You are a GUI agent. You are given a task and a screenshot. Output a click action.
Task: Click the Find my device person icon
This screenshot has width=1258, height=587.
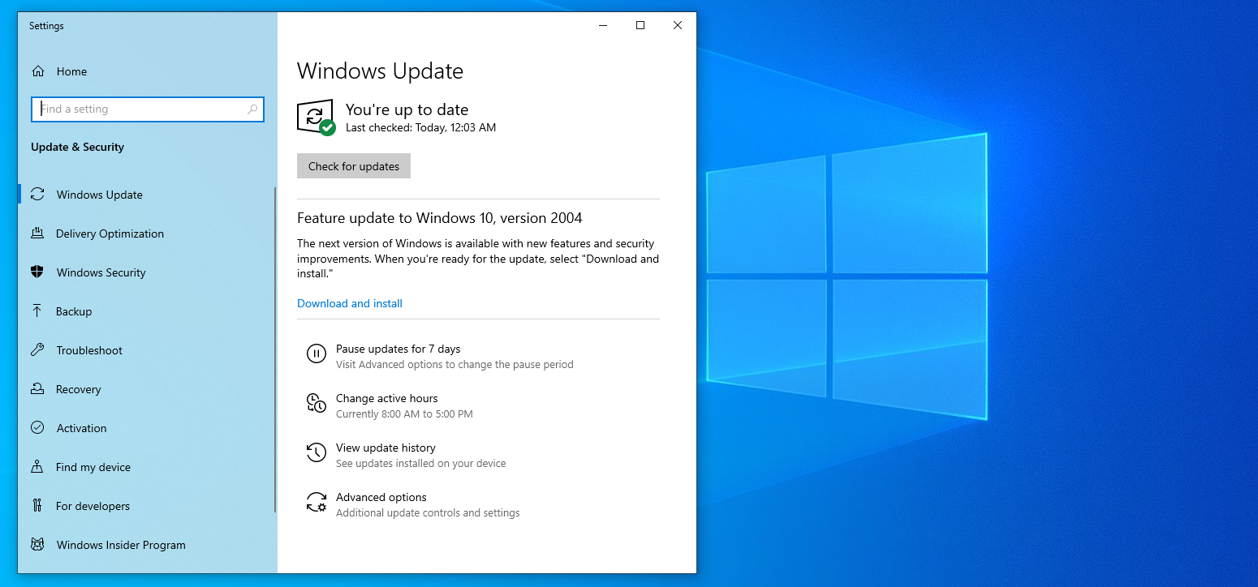pyautogui.click(x=37, y=467)
